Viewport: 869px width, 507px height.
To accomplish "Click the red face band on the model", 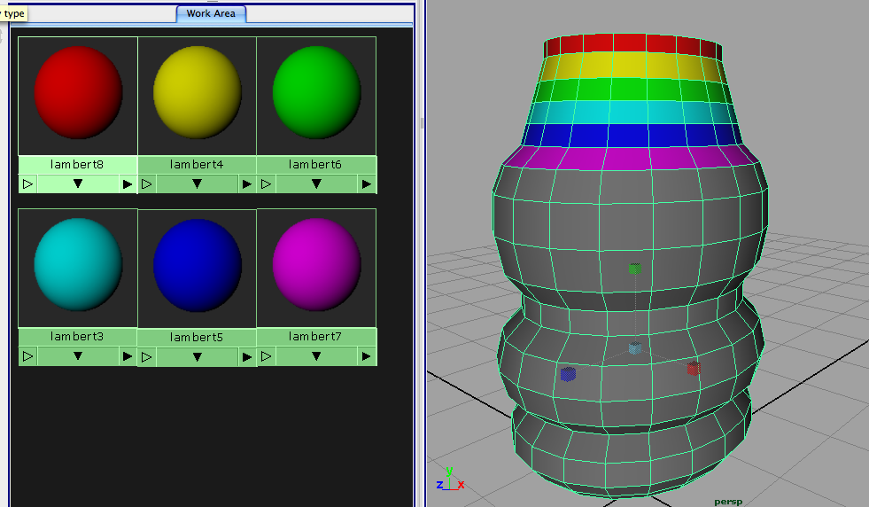I will [632, 44].
